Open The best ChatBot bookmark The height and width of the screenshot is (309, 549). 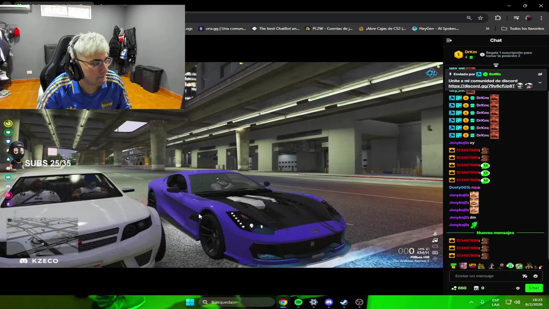click(x=276, y=29)
